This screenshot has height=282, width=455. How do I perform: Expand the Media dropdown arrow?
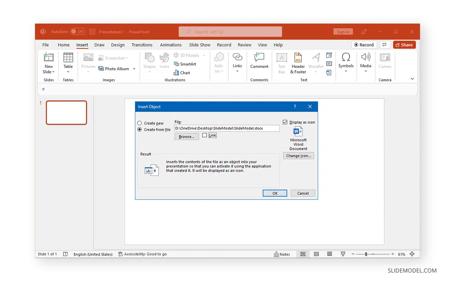coord(366,71)
